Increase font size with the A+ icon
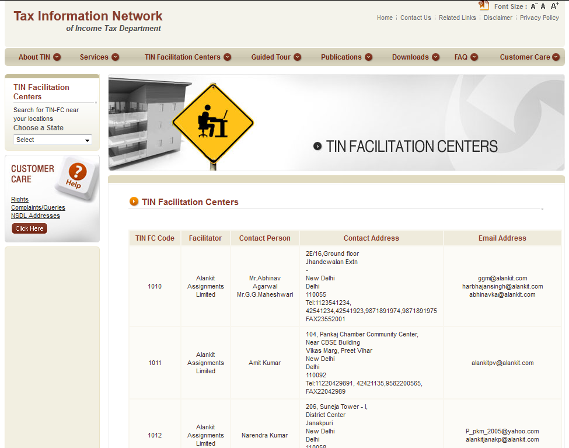This screenshot has width=569, height=448. click(x=555, y=6)
